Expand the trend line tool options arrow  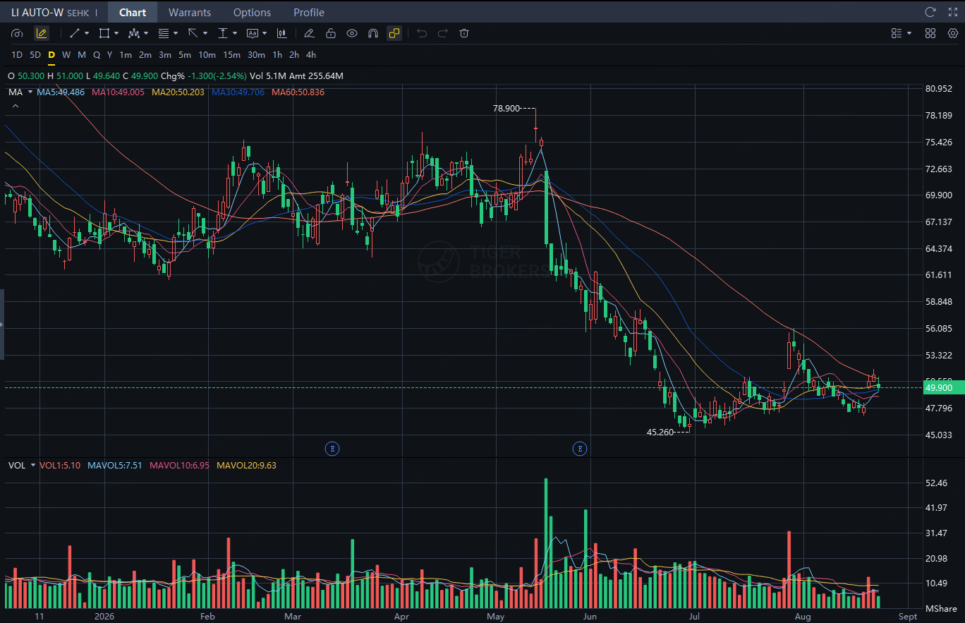(x=87, y=33)
